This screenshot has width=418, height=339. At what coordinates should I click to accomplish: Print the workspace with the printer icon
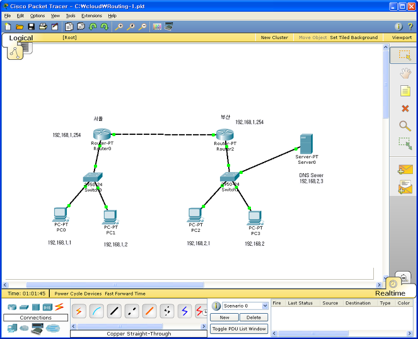[x=43, y=26]
